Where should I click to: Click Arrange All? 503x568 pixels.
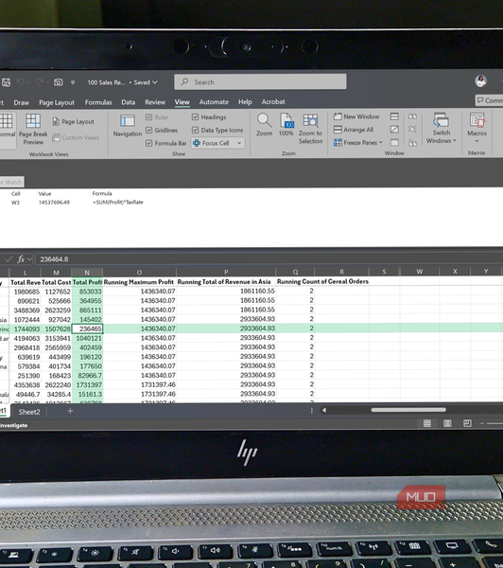pyautogui.click(x=354, y=130)
